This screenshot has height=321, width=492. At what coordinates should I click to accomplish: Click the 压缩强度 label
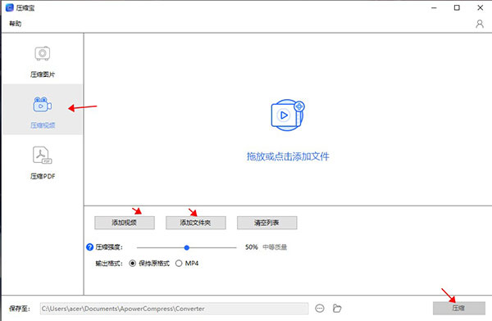pyautogui.click(x=109, y=247)
